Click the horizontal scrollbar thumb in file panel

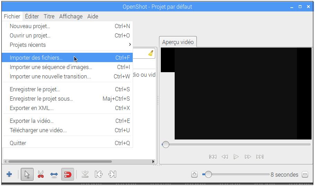pyautogui.click(x=60, y=161)
